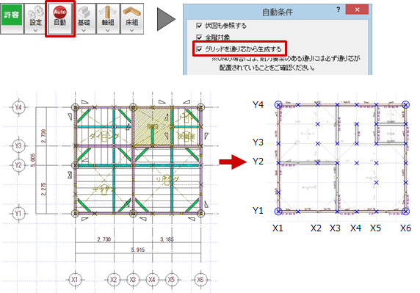Expand the dropdown arrow under 設定
420x293 pixels.
pos(36,31)
